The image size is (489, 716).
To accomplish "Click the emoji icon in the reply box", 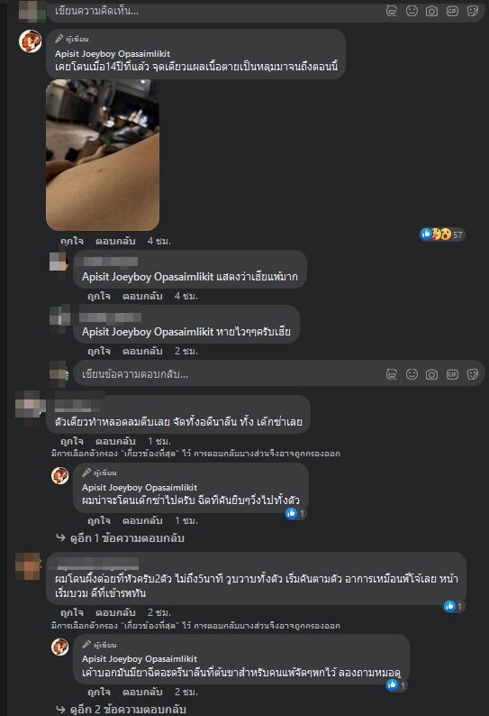I will [x=412, y=374].
